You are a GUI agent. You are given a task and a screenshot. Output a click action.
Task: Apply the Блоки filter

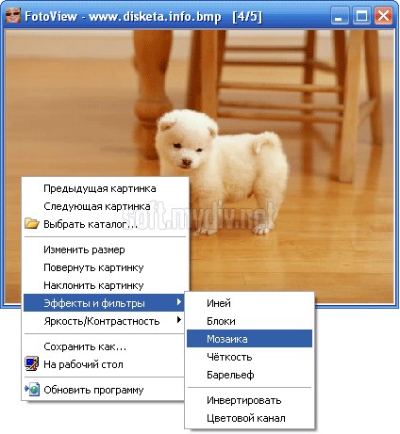tap(249, 321)
